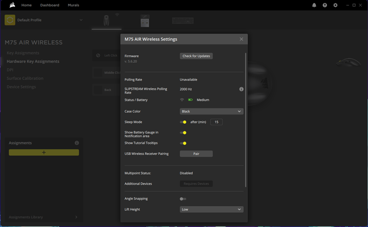Select the M75 AIR mouse device icon
This screenshot has width=368, height=227.
[106, 21]
